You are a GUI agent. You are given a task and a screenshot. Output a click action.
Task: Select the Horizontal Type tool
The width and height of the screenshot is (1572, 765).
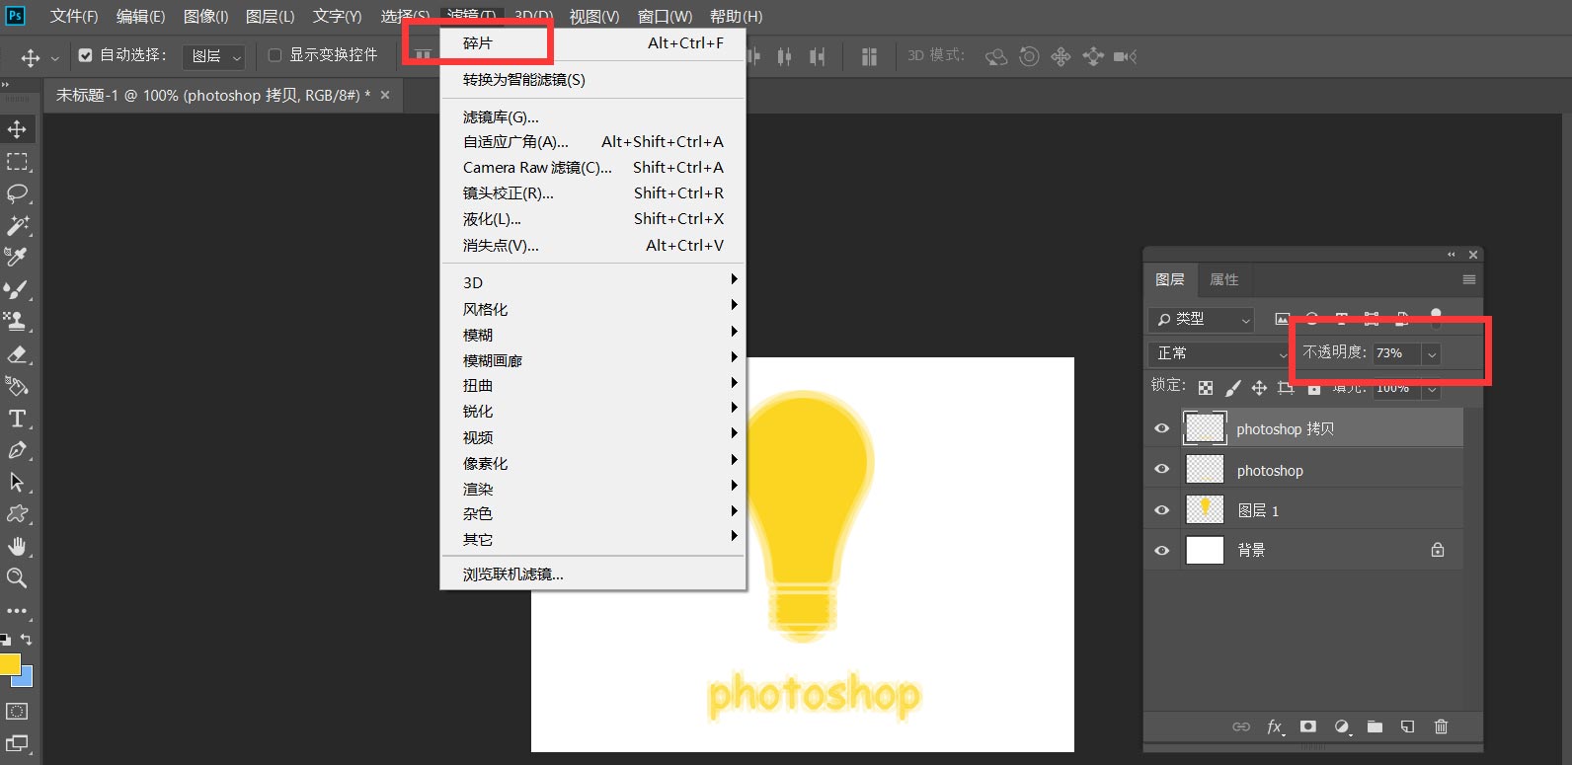tap(17, 419)
